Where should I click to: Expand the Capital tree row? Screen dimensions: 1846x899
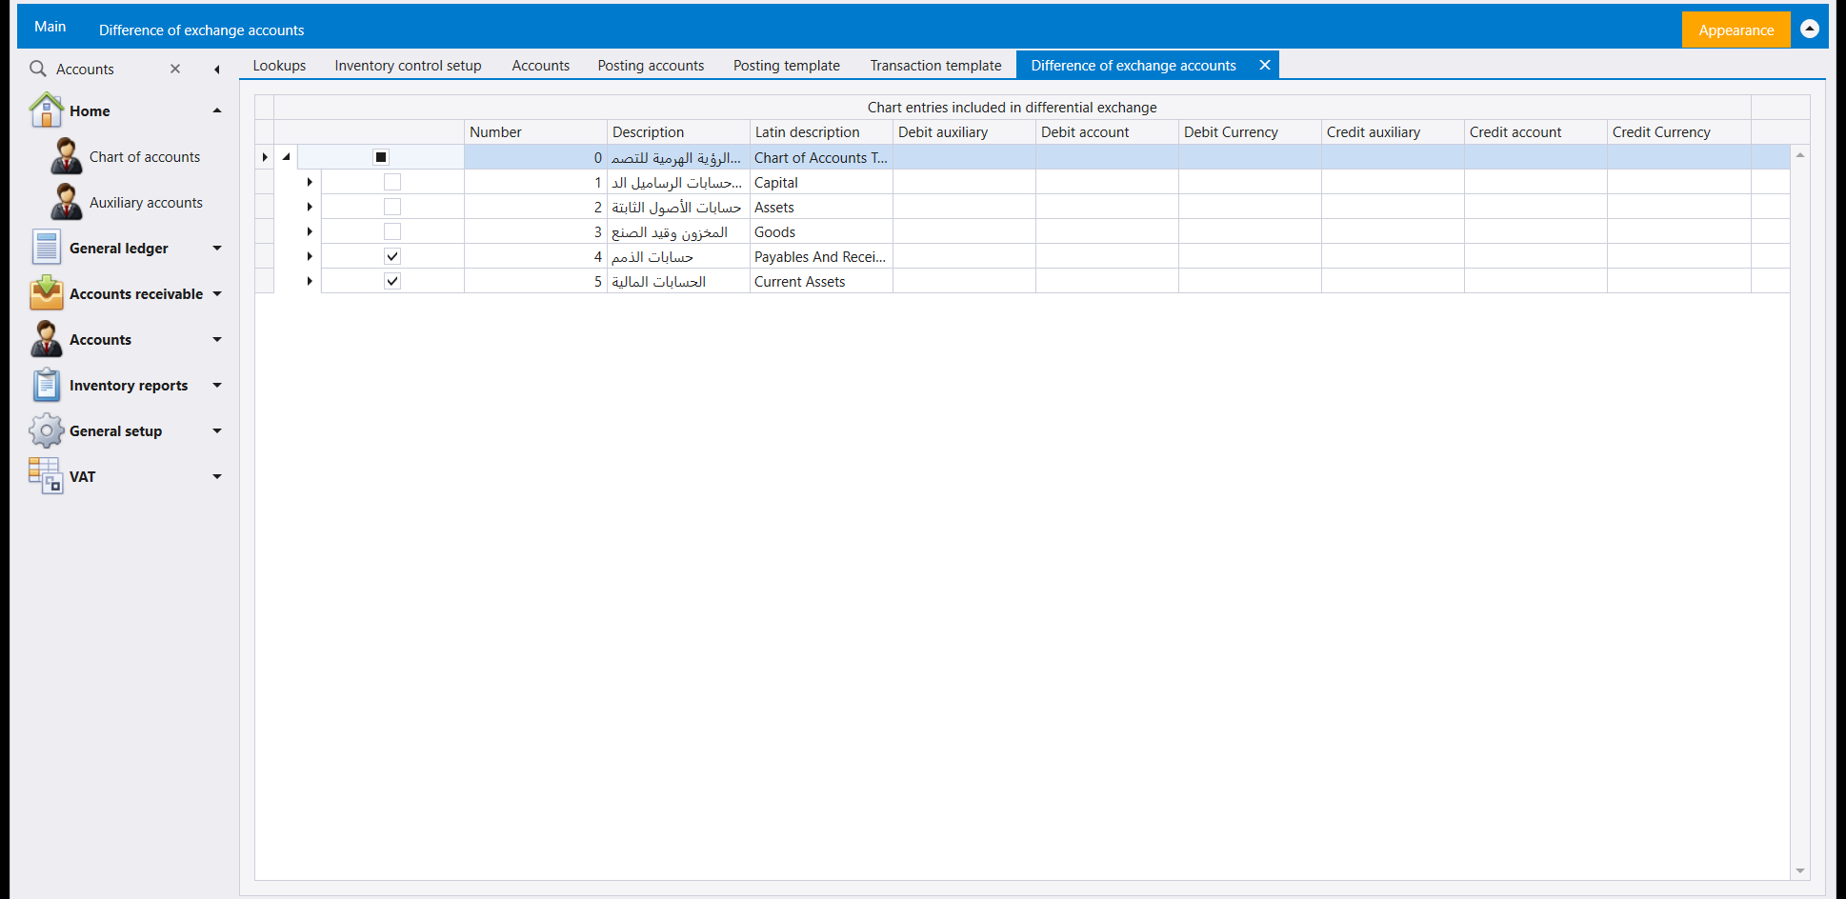310,182
